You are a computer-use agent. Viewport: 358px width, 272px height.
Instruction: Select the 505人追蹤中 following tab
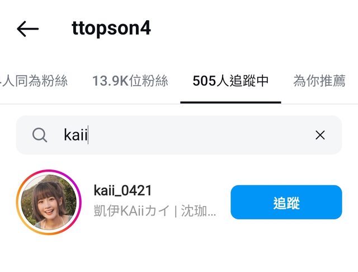click(230, 81)
